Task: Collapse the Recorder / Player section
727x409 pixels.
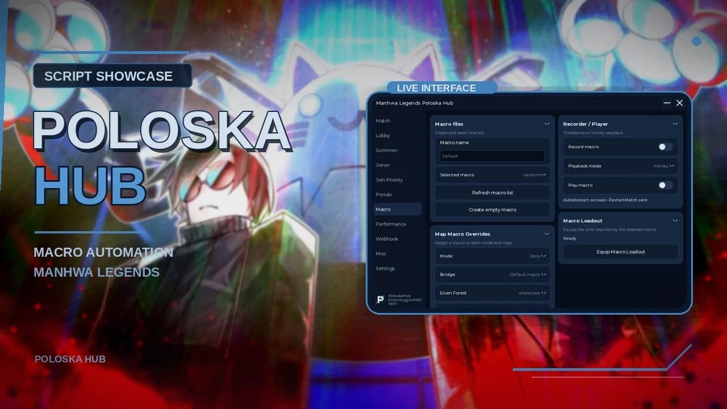Action: (x=675, y=124)
